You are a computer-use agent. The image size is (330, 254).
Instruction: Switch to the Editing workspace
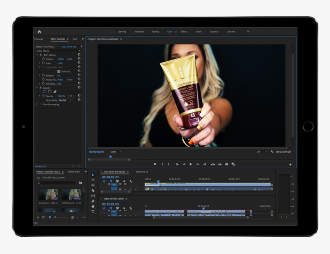(155, 32)
